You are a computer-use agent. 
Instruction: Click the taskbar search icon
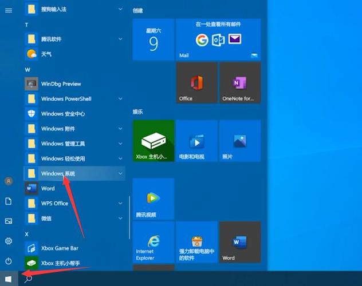click(29, 279)
